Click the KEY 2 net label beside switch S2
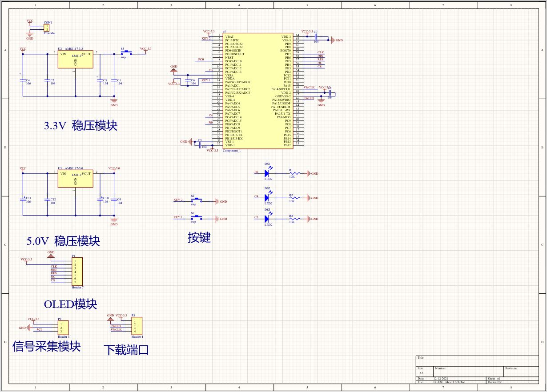This screenshot has height=392, width=547. [178, 200]
